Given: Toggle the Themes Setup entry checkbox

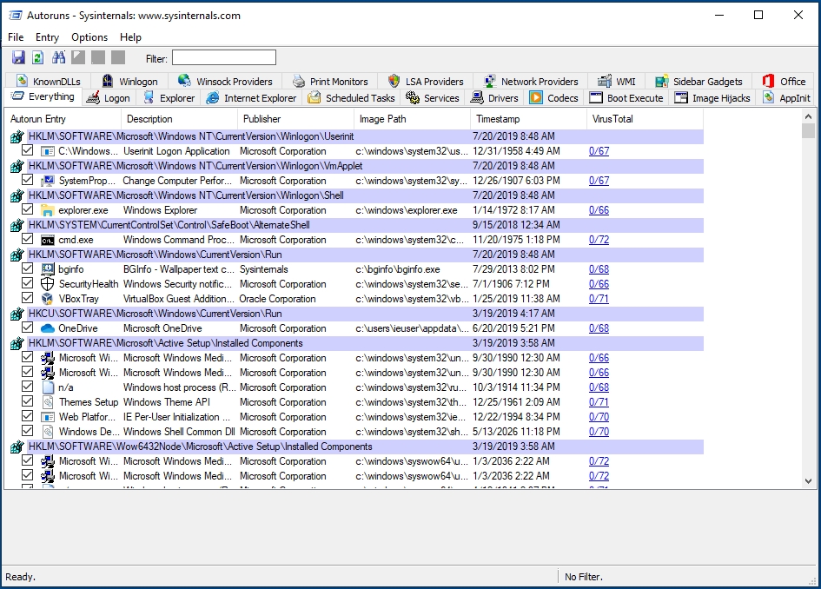Looking at the screenshot, I should coord(28,402).
